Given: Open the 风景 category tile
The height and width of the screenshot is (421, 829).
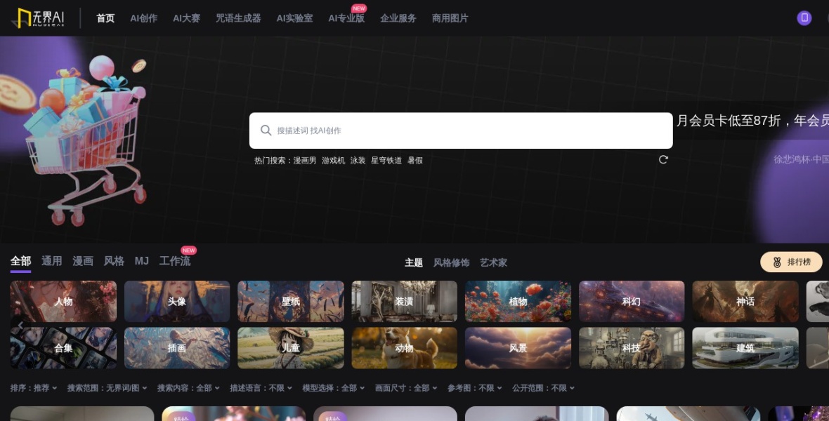Looking at the screenshot, I should coord(518,347).
